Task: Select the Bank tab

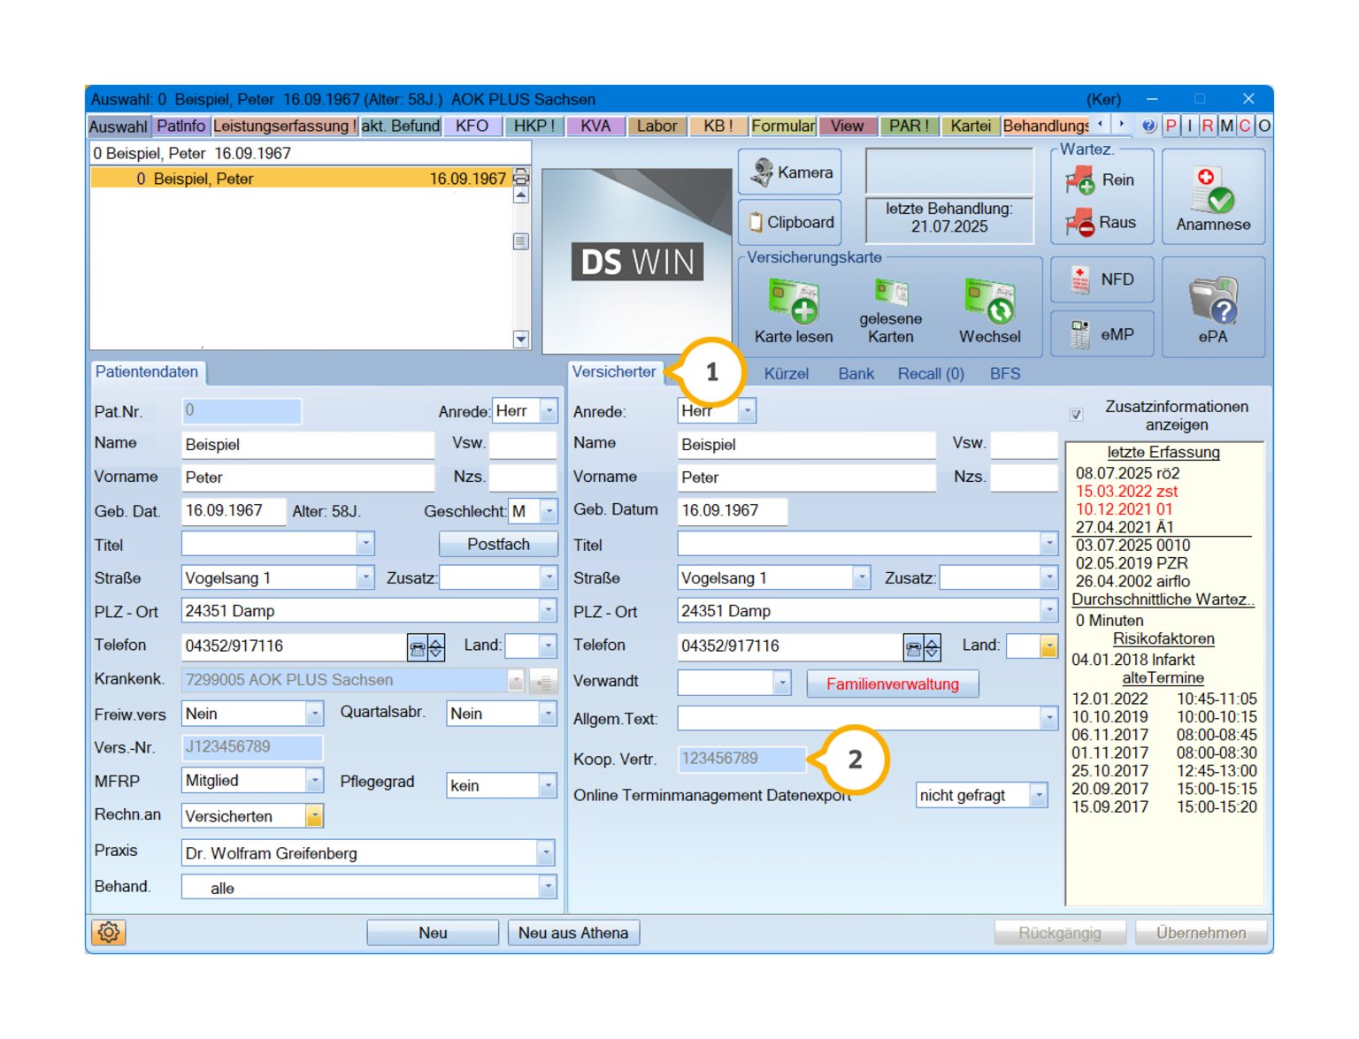Action: coord(856,374)
